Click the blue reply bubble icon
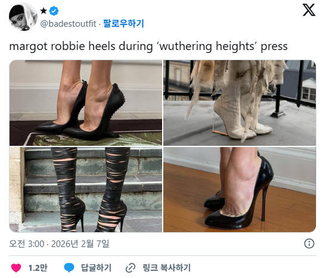Viewport: 323px width, 278px height. (x=69, y=268)
